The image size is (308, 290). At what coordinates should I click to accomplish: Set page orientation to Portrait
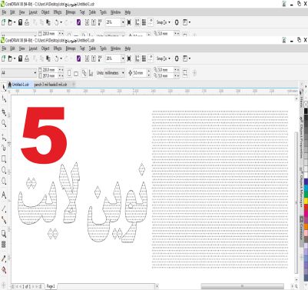[69, 73]
